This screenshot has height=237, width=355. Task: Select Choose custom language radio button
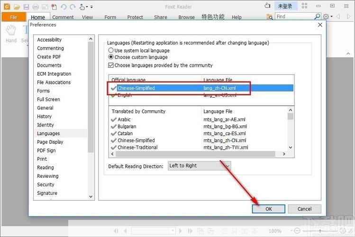(x=111, y=57)
